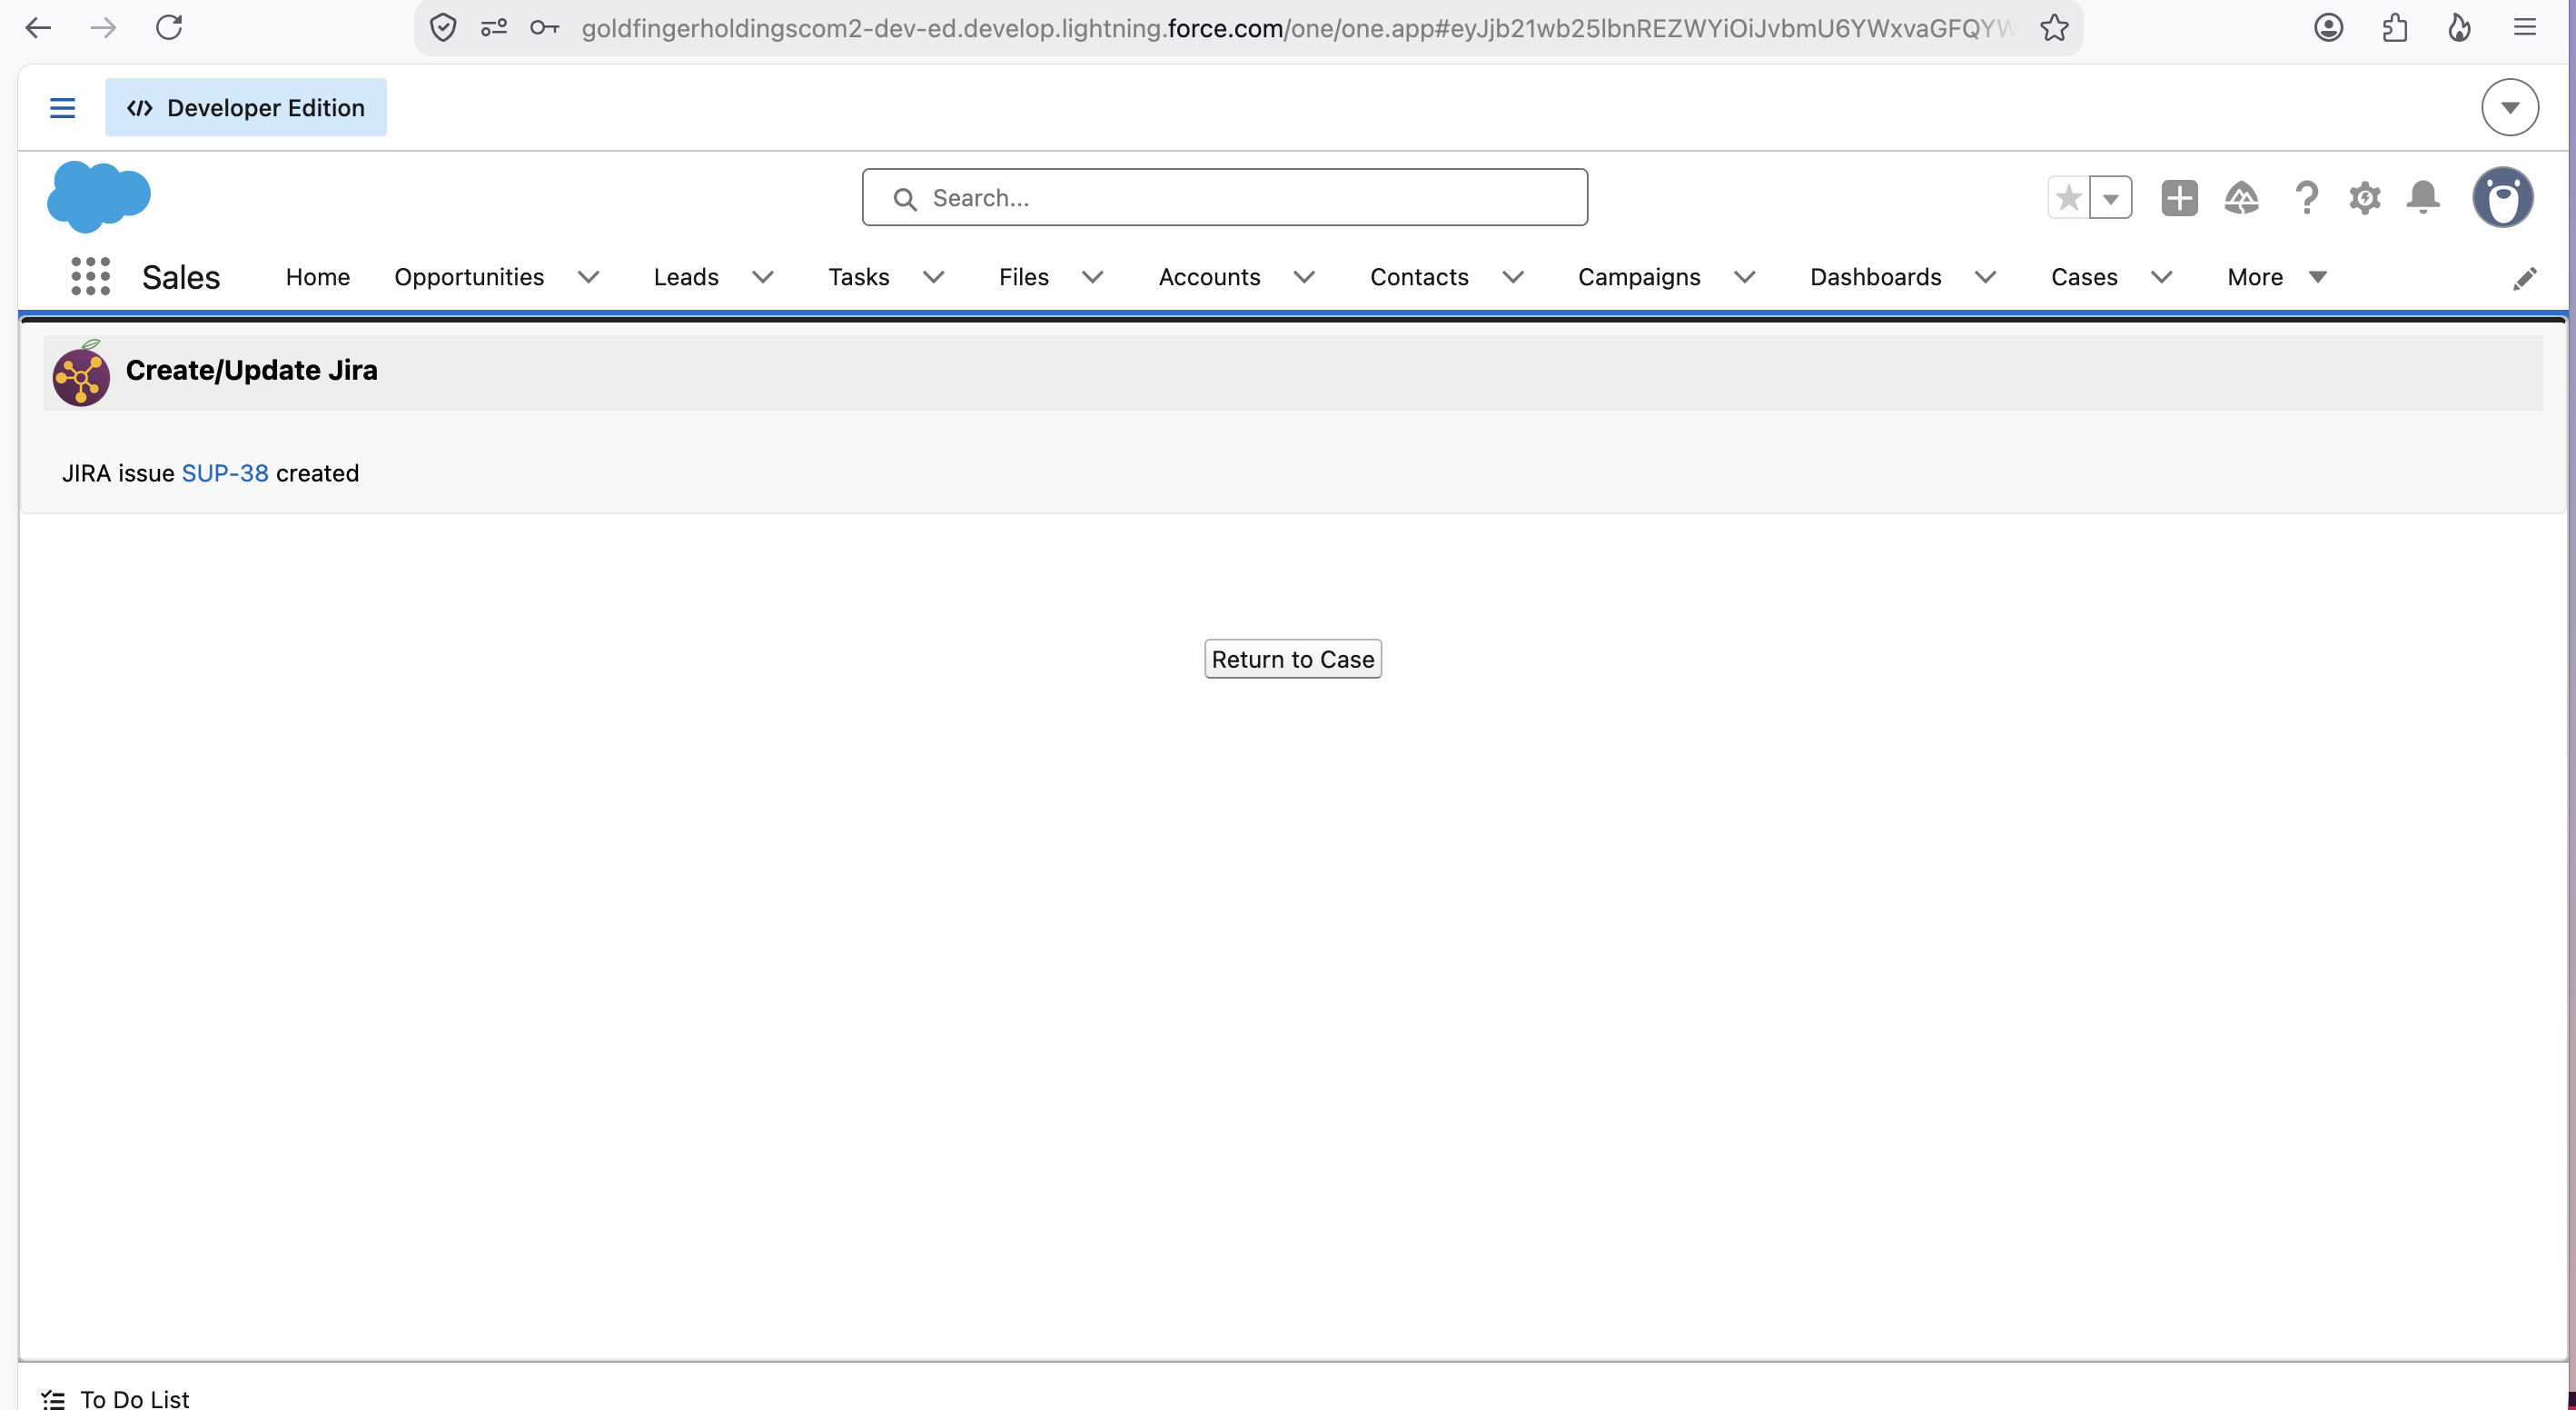This screenshot has width=2576, height=1410.
Task: Go to the Home tab
Action: pyautogui.click(x=317, y=277)
